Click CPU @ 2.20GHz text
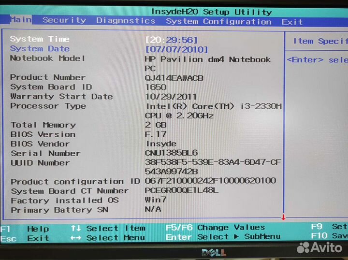The width and height of the screenshot is (348, 260). (x=179, y=116)
